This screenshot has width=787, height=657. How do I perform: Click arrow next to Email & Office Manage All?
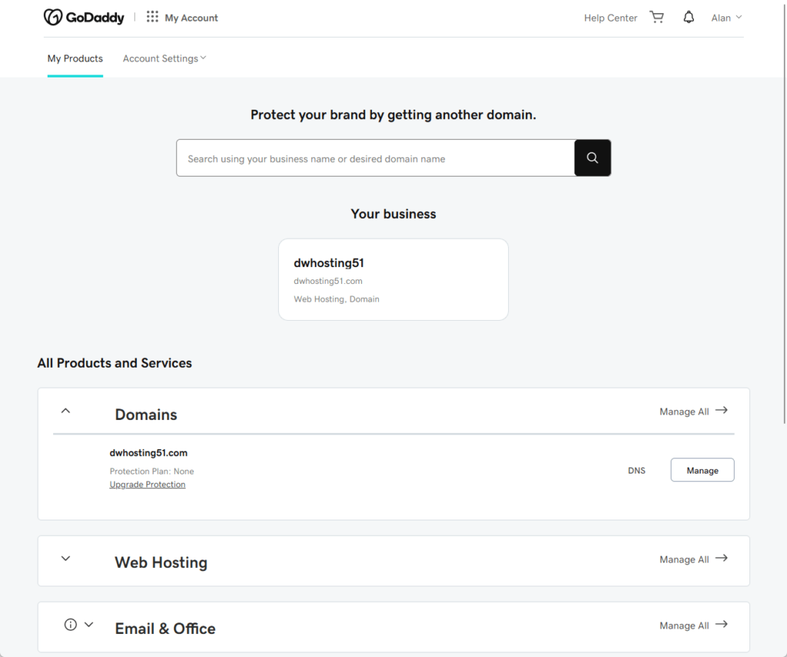pyautogui.click(x=722, y=625)
